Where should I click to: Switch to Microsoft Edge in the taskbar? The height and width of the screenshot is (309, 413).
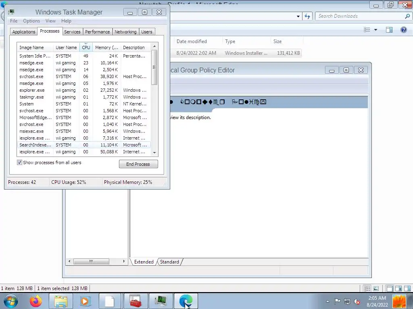click(x=186, y=301)
